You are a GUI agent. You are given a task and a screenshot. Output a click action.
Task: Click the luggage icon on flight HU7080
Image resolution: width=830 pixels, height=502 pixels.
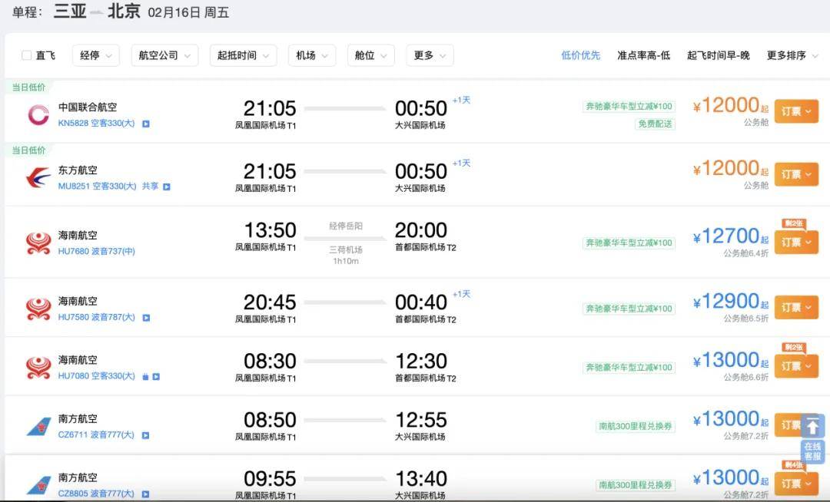[144, 376]
